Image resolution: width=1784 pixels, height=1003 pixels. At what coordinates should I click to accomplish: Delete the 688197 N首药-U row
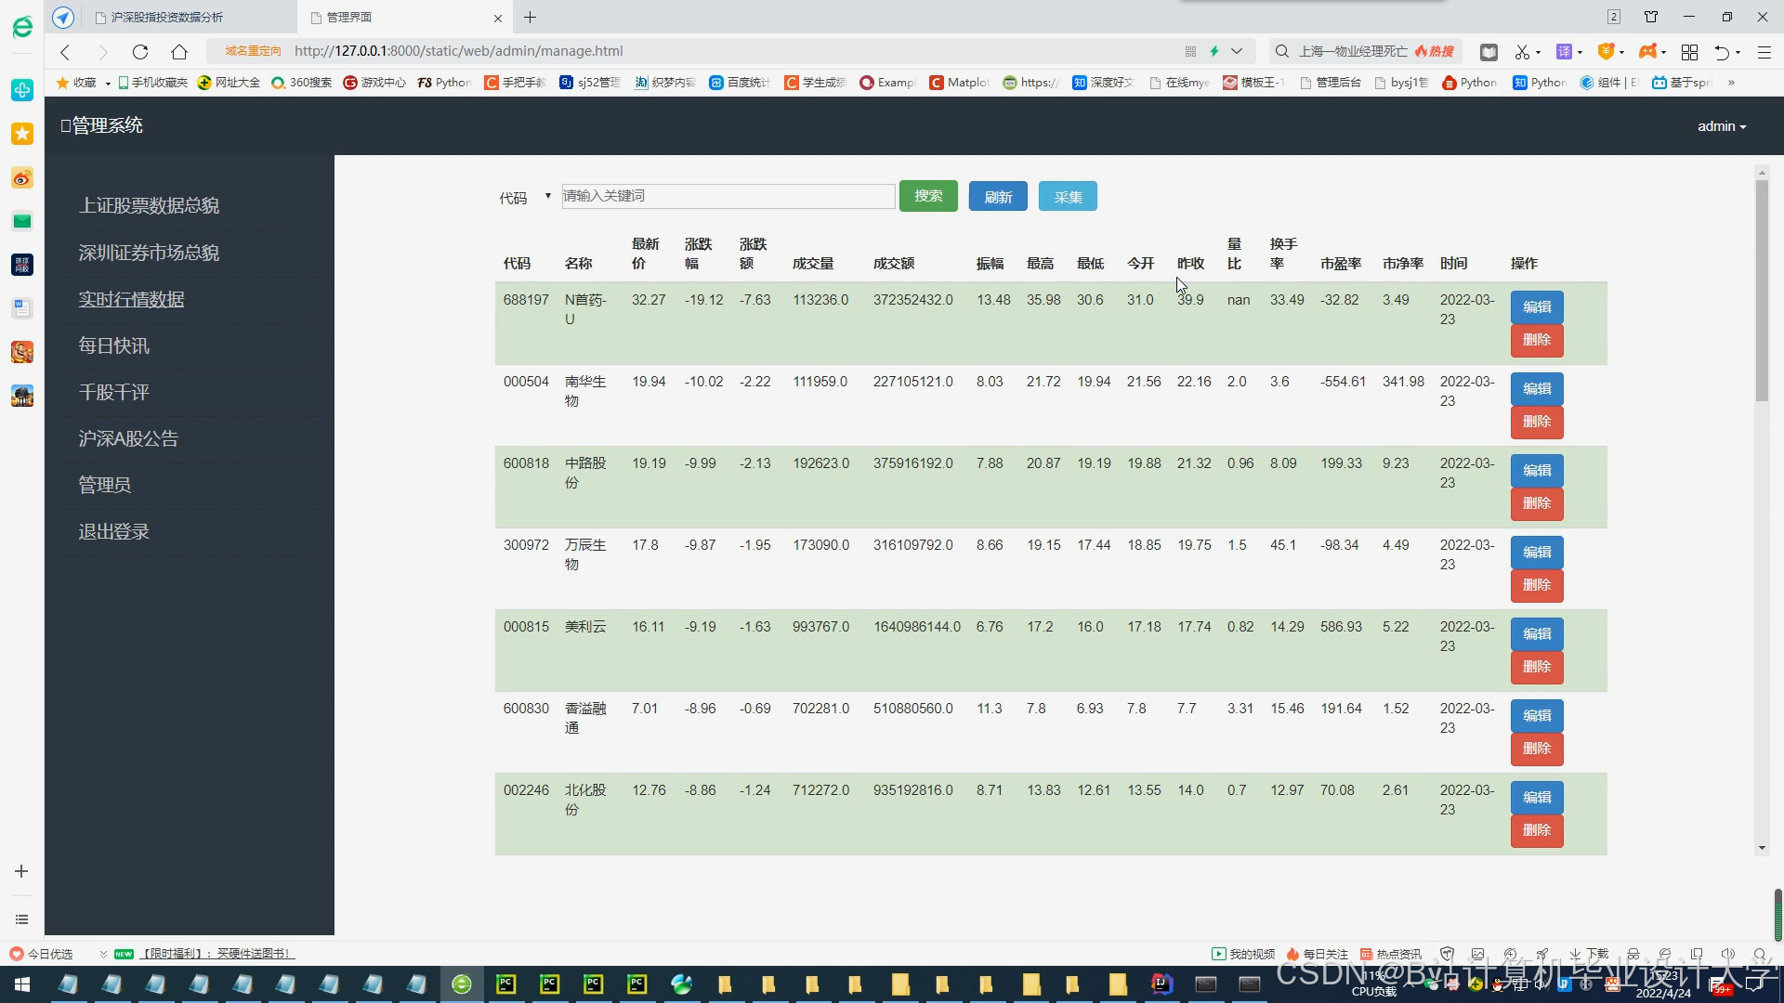(1537, 340)
